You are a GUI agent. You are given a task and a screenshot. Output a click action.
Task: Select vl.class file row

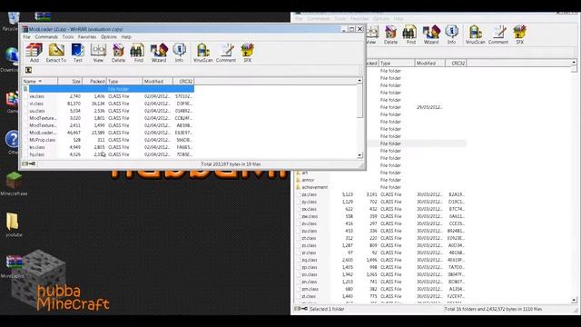click(108, 104)
